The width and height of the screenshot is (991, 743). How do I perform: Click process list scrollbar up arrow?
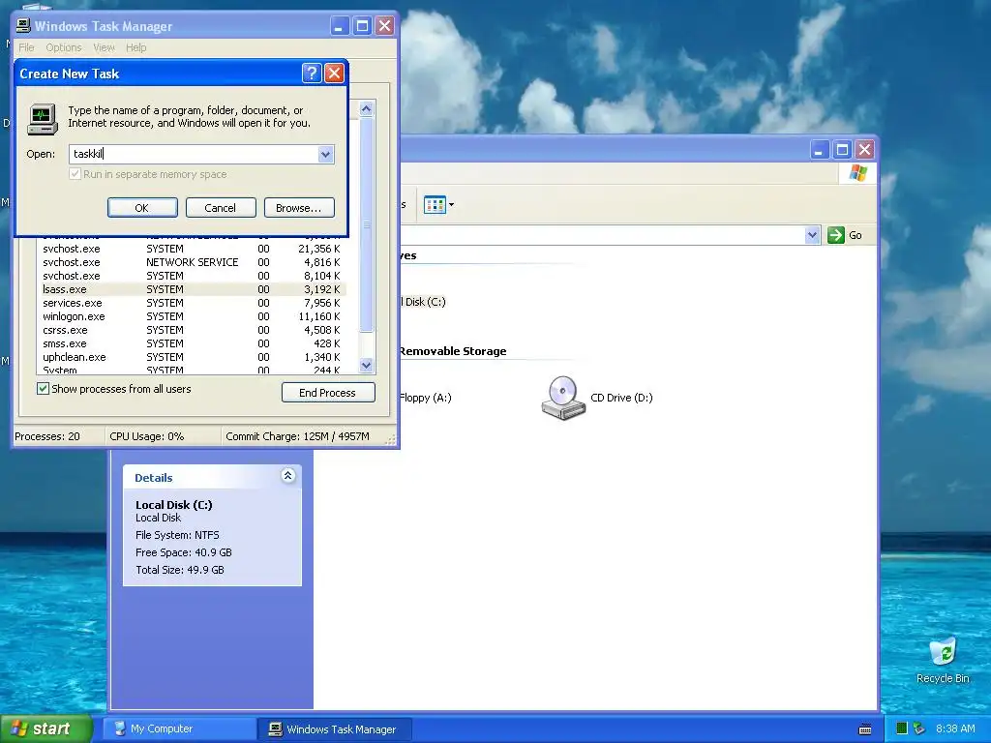tap(367, 108)
